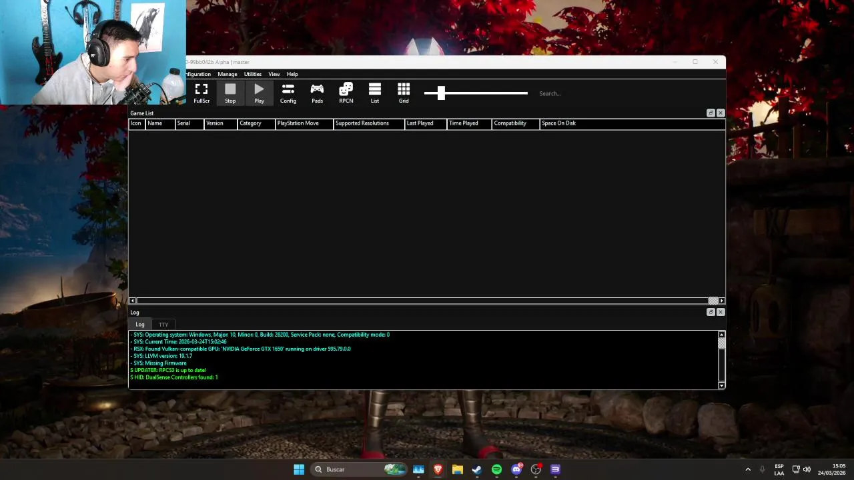The height and width of the screenshot is (480, 854).
Task: Click the 'SYS: Operating system' log line
Action: [260, 335]
